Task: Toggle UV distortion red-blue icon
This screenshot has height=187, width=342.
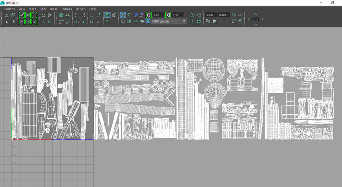Action: point(142,15)
